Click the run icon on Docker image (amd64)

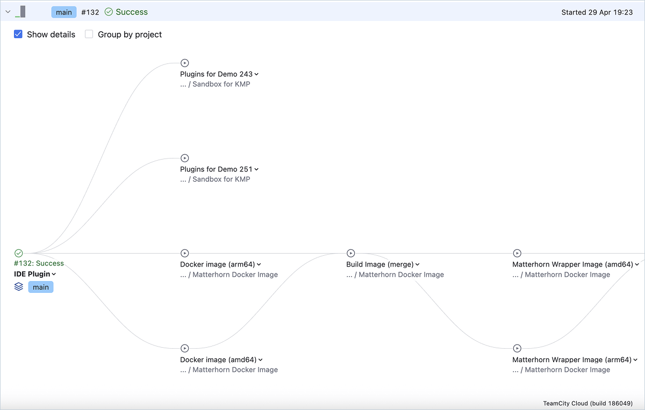point(185,348)
